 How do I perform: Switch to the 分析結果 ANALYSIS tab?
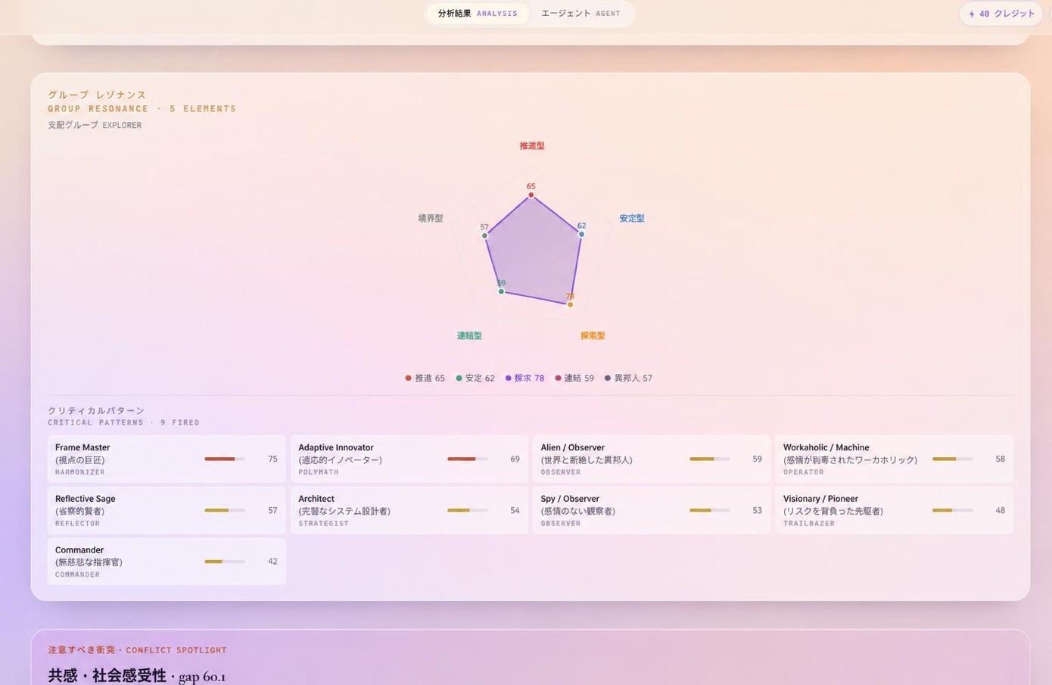coord(478,14)
